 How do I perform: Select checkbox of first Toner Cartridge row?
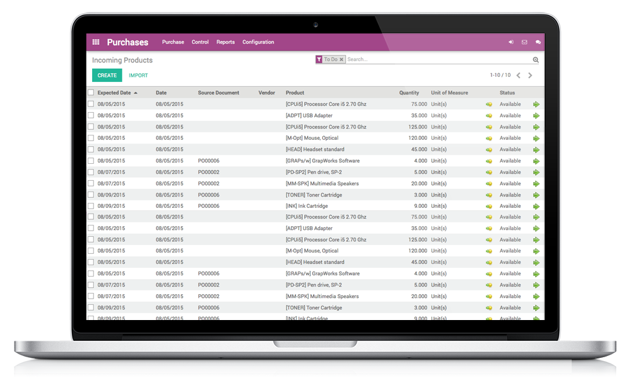click(x=91, y=195)
